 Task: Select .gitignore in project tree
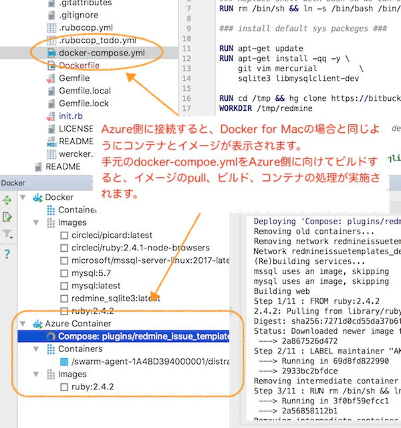[x=79, y=15]
